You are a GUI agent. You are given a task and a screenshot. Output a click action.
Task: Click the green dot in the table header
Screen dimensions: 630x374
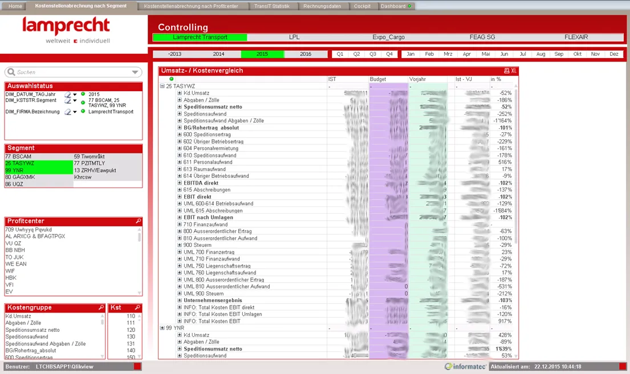pyautogui.click(x=172, y=79)
